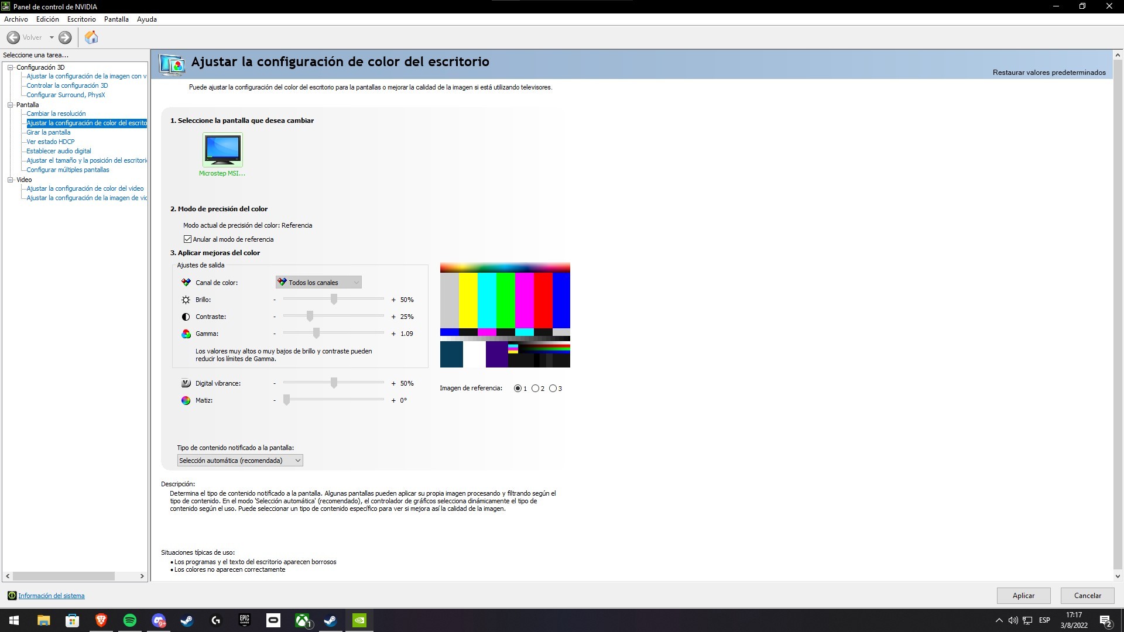This screenshot has height=632, width=1124.
Task: Go back with the Volver arrow icon
Action: [13, 37]
